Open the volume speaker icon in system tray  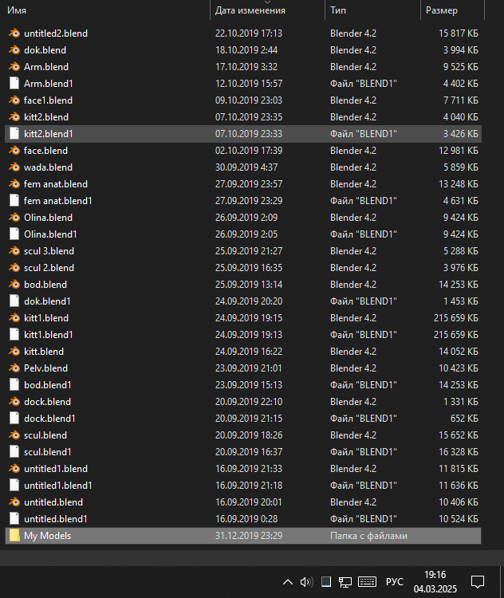coord(306,582)
